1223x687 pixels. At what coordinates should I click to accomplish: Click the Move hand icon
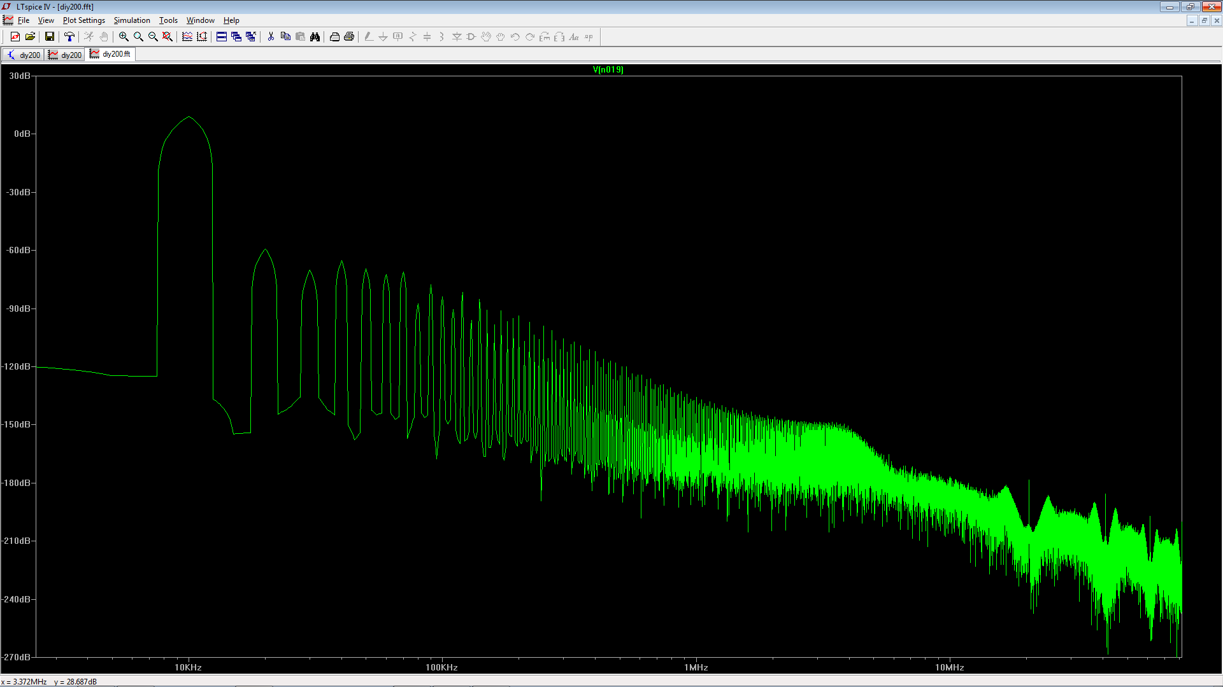pos(486,37)
